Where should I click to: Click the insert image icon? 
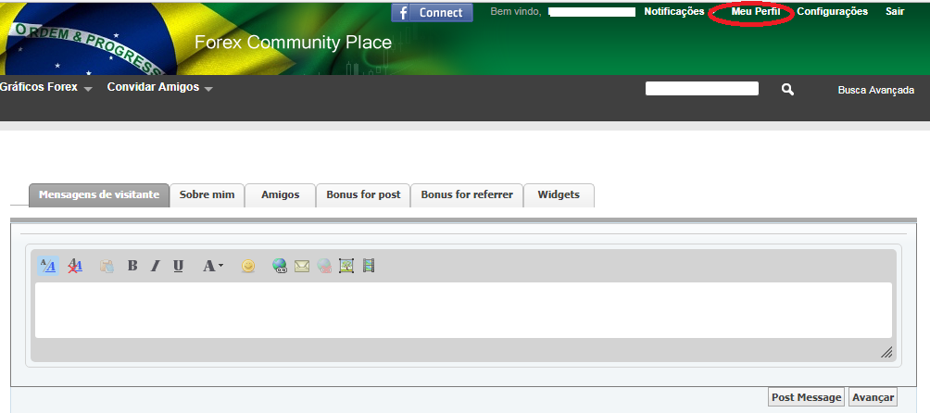pos(346,266)
